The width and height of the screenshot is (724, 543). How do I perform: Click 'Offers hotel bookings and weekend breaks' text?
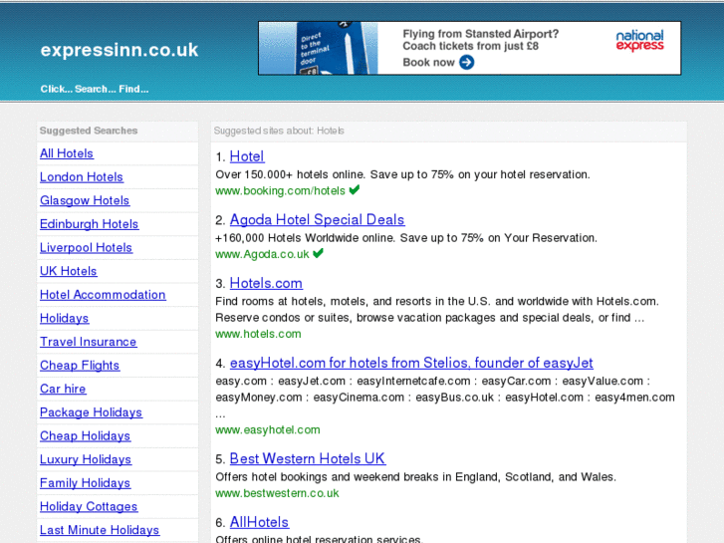click(415, 477)
